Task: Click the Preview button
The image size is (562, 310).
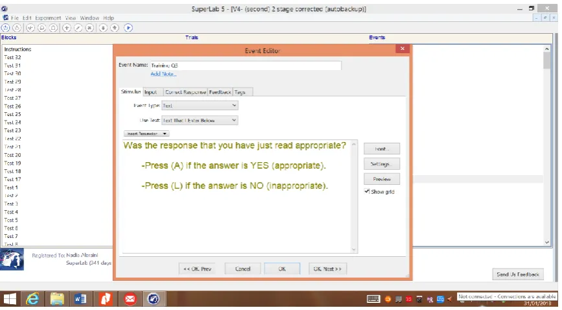Action: pyautogui.click(x=382, y=179)
